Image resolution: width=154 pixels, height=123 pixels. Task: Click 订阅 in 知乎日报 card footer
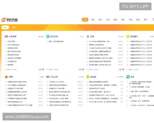80,69
